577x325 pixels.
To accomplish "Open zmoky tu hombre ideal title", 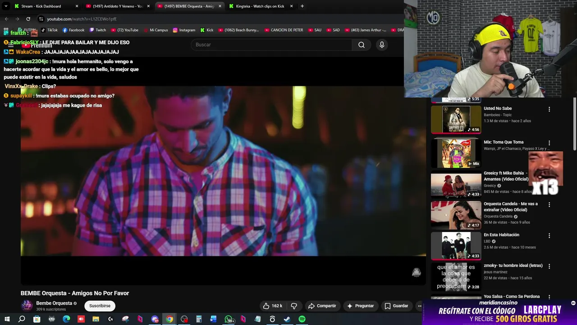I will pyautogui.click(x=513, y=265).
